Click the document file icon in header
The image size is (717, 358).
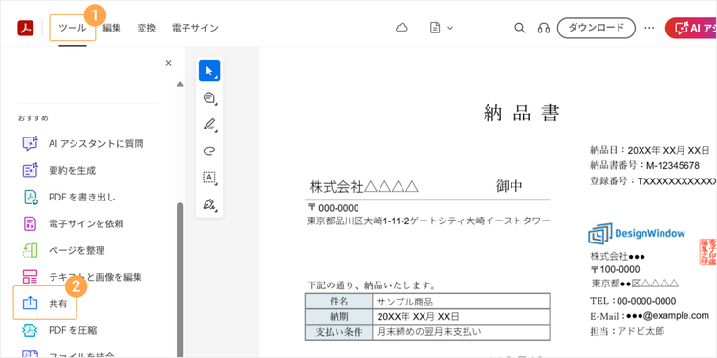click(435, 28)
